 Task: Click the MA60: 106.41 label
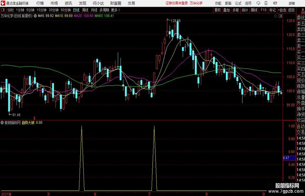pos(104,16)
